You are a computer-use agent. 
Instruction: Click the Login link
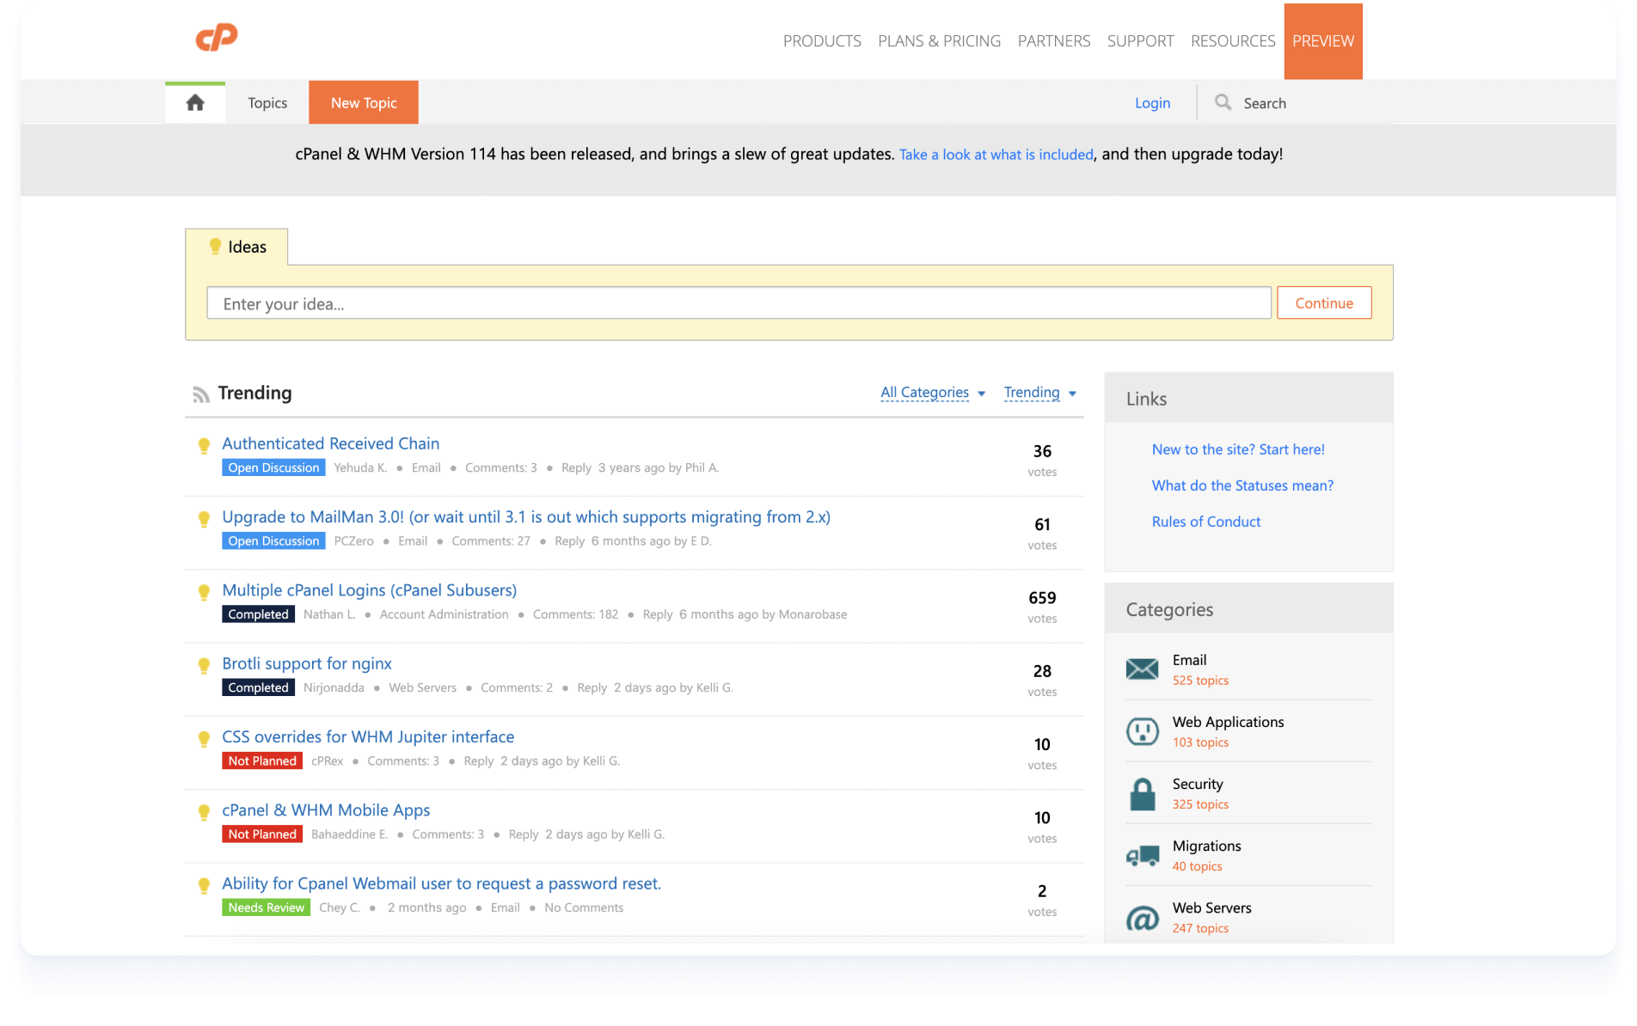(x=1152, y=103)
